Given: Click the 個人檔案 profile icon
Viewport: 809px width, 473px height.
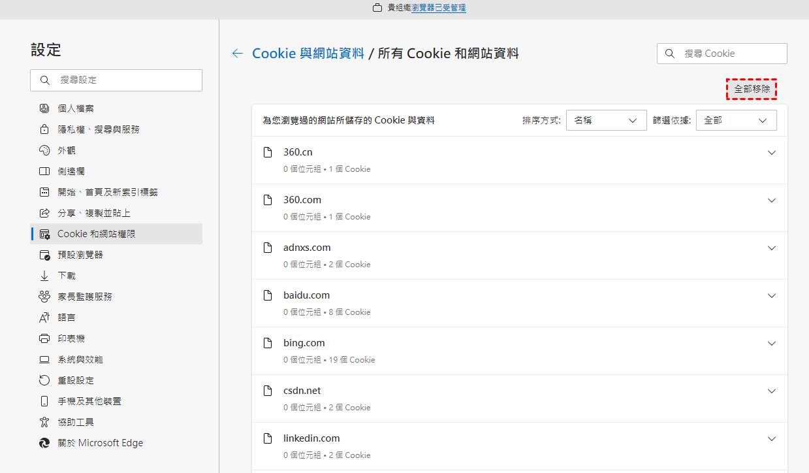Looking at the screenshot, I should (44, 108).
